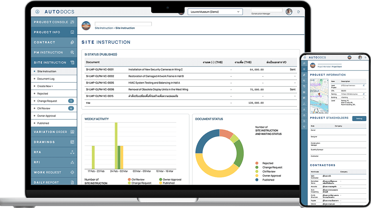The width and height of the screenshot is (371, 208).
Task: Open the Daily Report menu
Action: tap(54, 182)
